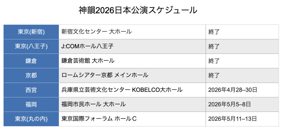Click the 京都 city cell
The image size is (283, 131).
pyautogui.click(x=31, y=75)
